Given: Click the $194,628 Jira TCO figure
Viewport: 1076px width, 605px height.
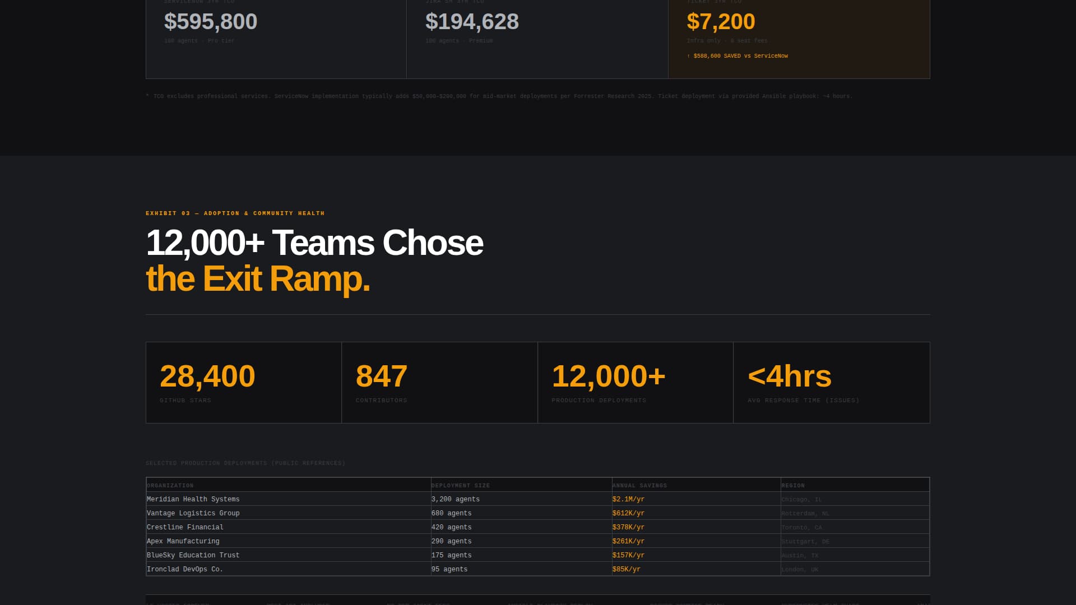Looking at the screenshot, I should [472, 22].
